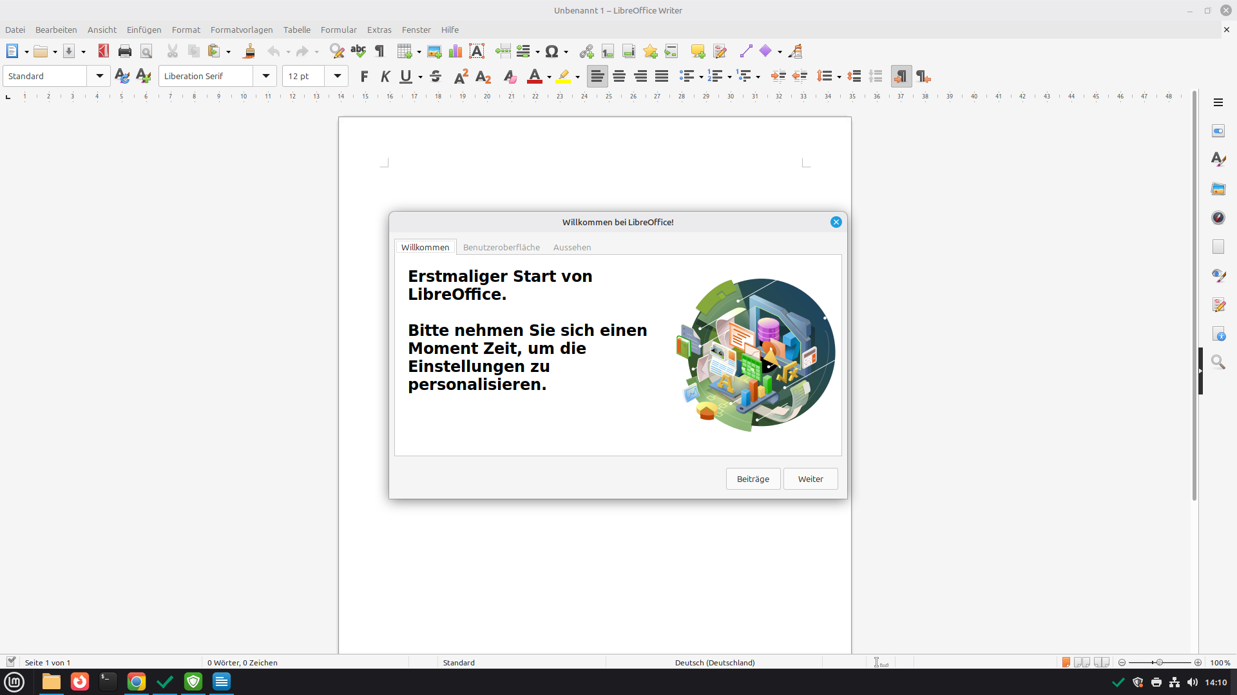
Task: Click the Beiträge button
Action: 753,479
